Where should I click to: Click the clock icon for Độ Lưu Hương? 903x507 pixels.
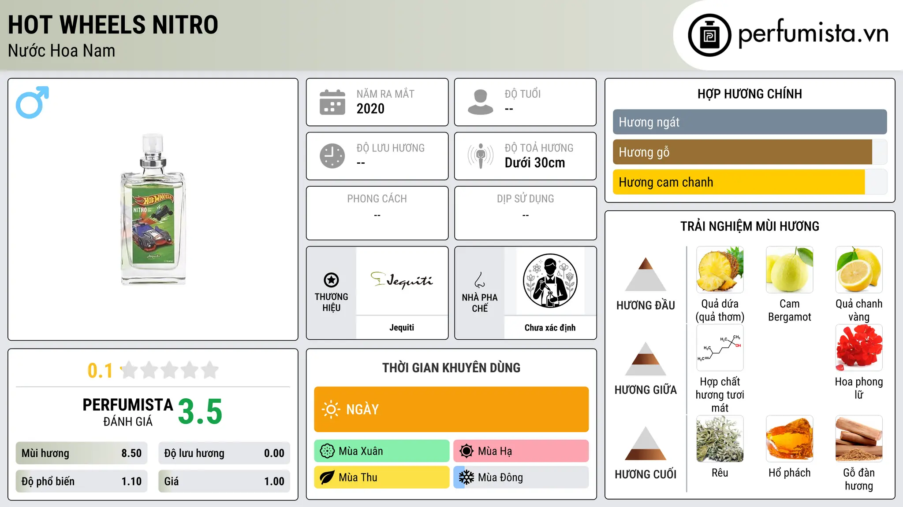[x=332, y=156]
